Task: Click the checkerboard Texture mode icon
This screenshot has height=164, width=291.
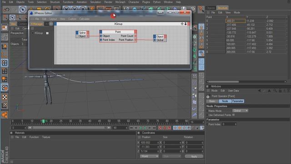Action: (5, 97)
